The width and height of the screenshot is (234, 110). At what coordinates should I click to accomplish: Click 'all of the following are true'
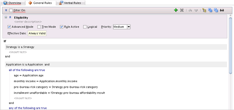(27, 70)
